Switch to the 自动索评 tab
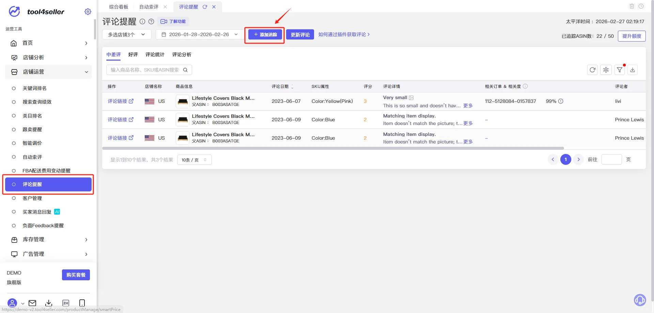 click(x=149, y=7)
